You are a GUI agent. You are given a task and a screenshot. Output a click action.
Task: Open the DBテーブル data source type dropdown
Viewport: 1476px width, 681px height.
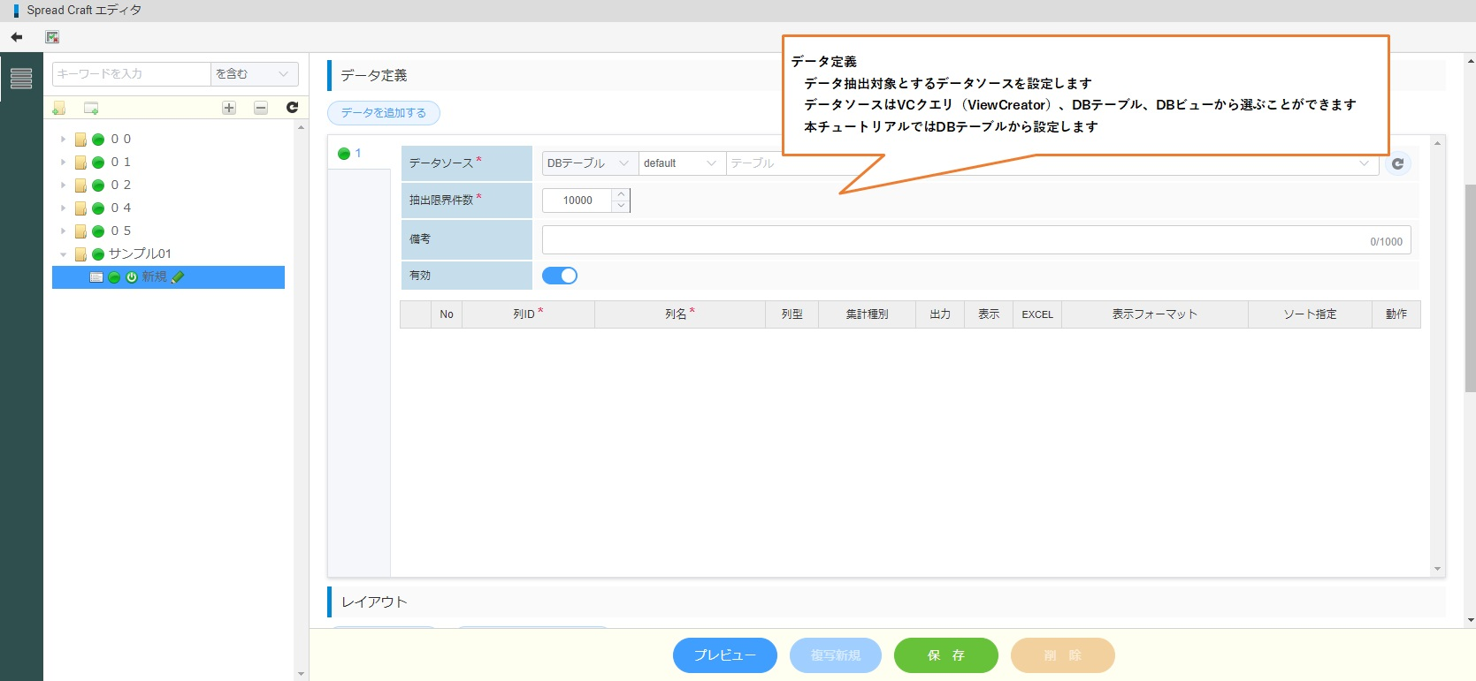click(x=589, y=163)
